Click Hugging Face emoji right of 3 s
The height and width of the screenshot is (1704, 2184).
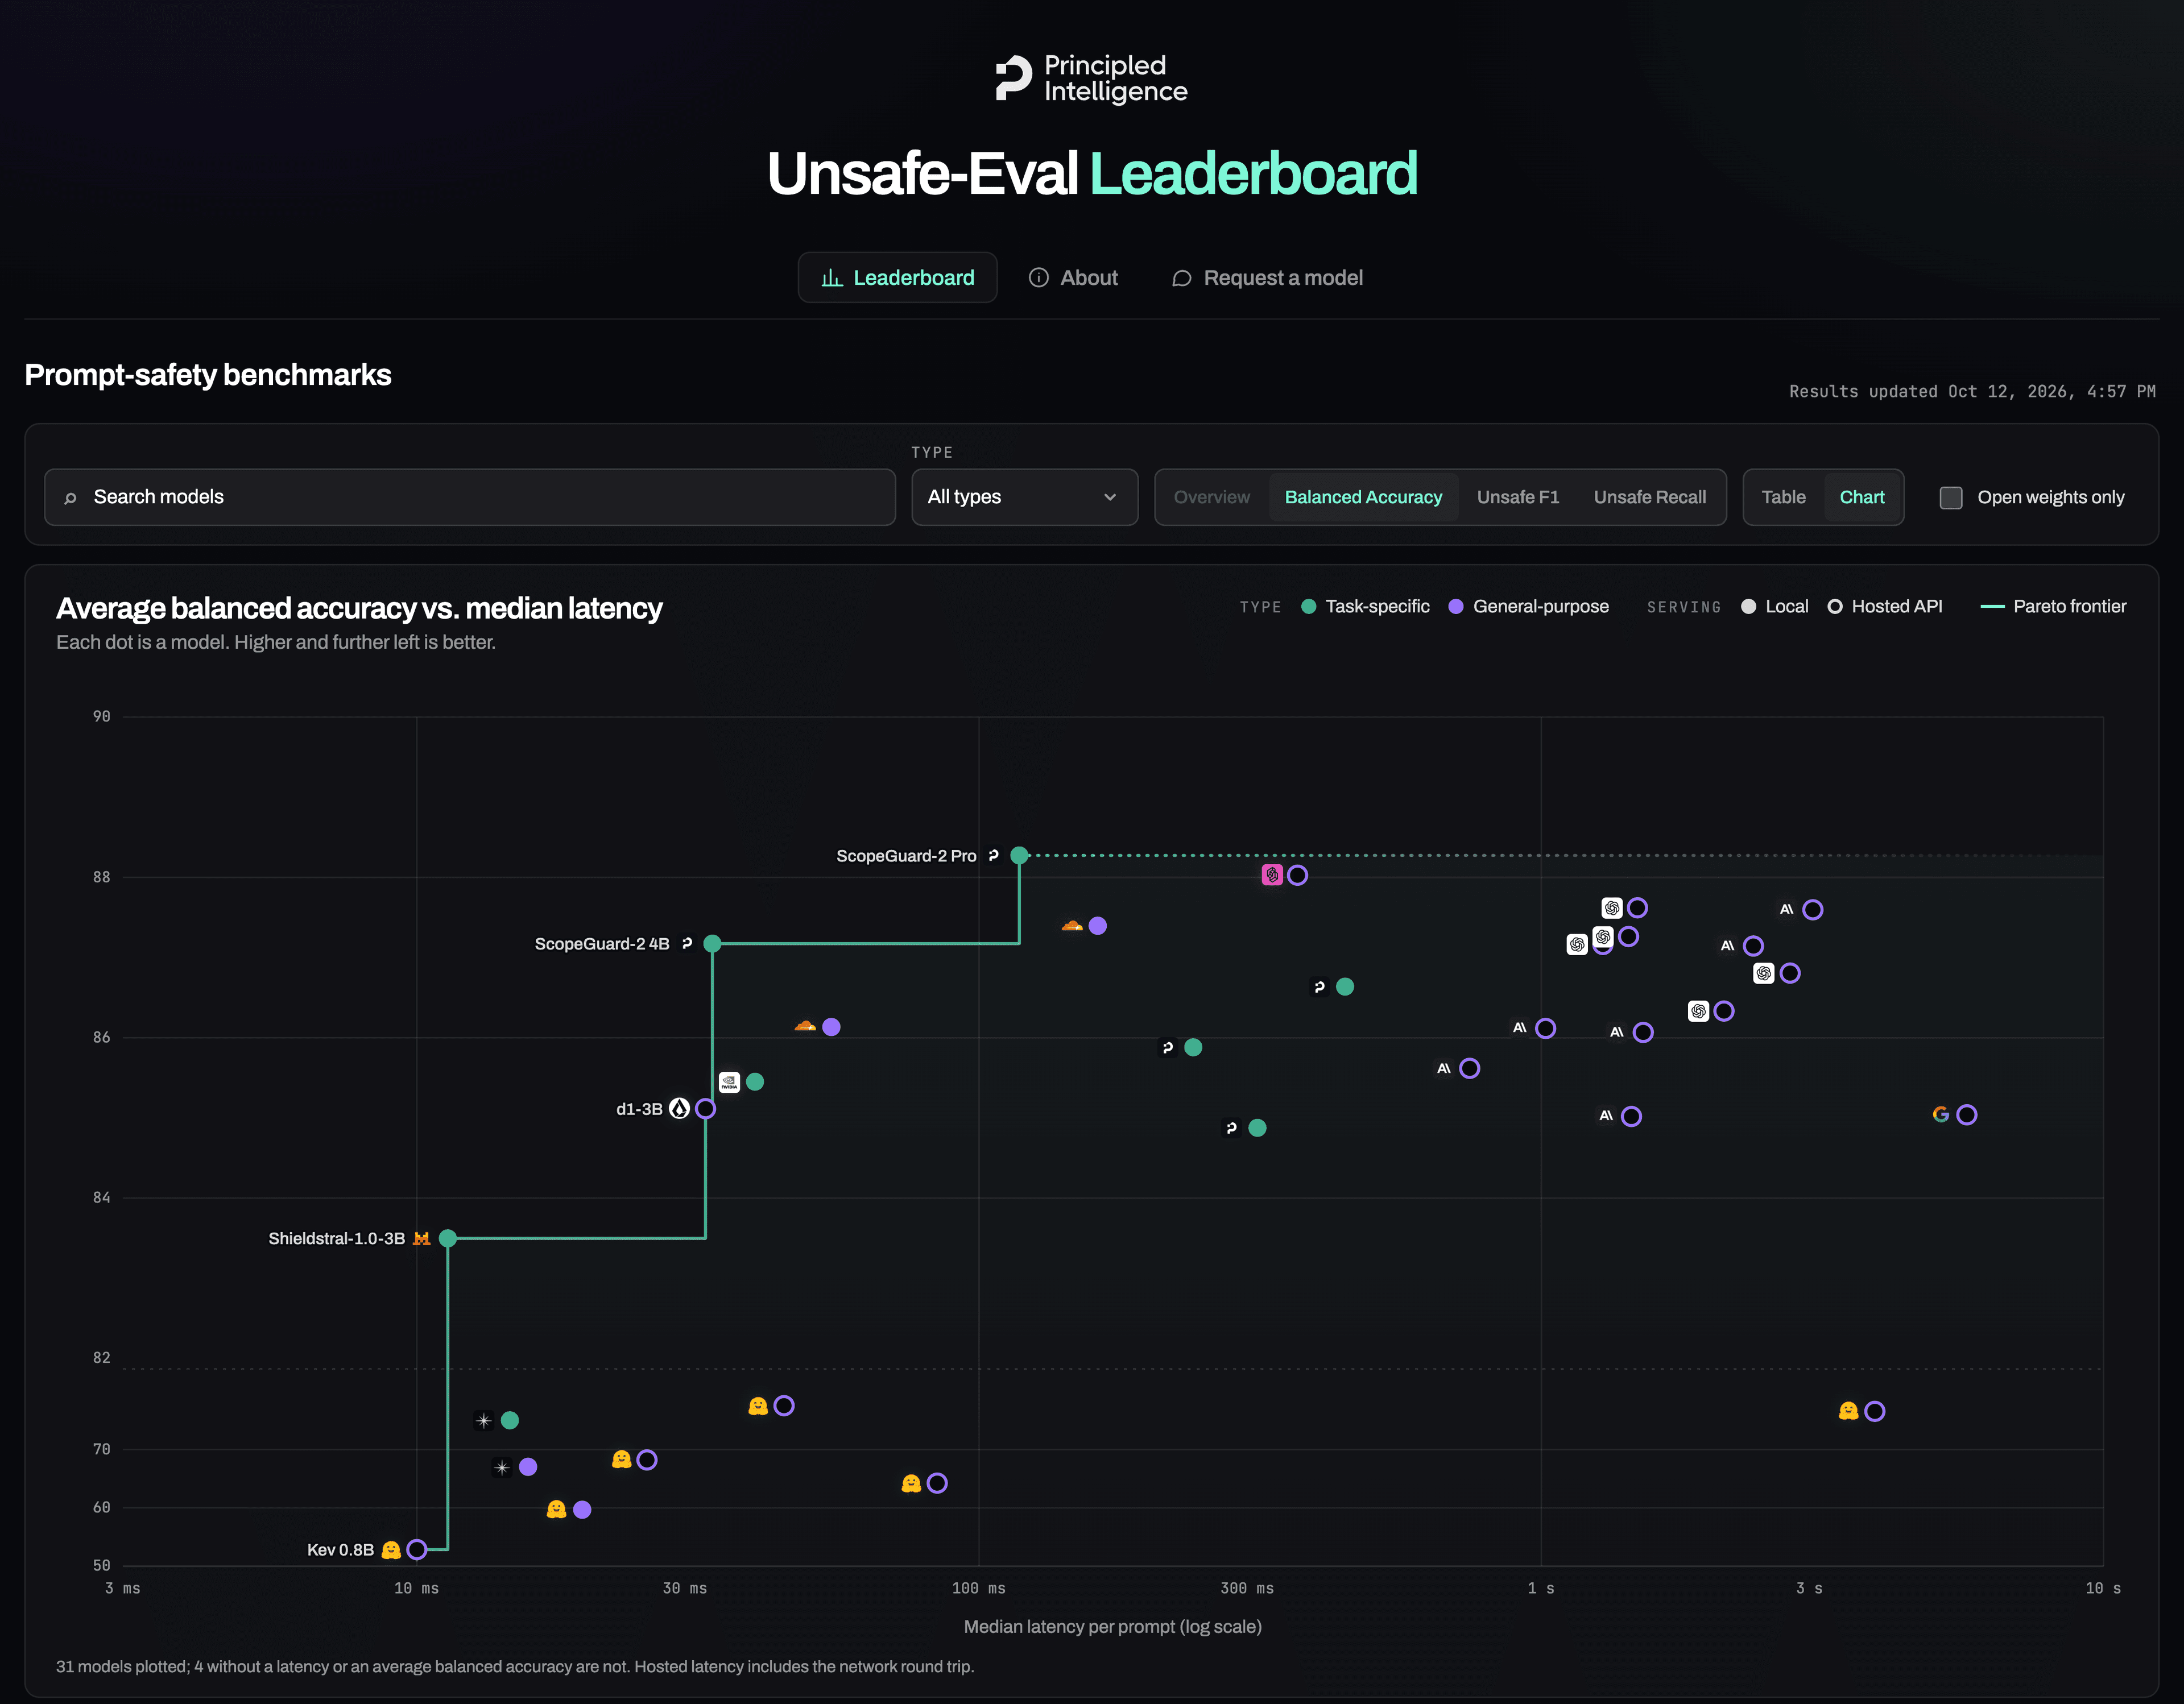tap(1848, 1410)
